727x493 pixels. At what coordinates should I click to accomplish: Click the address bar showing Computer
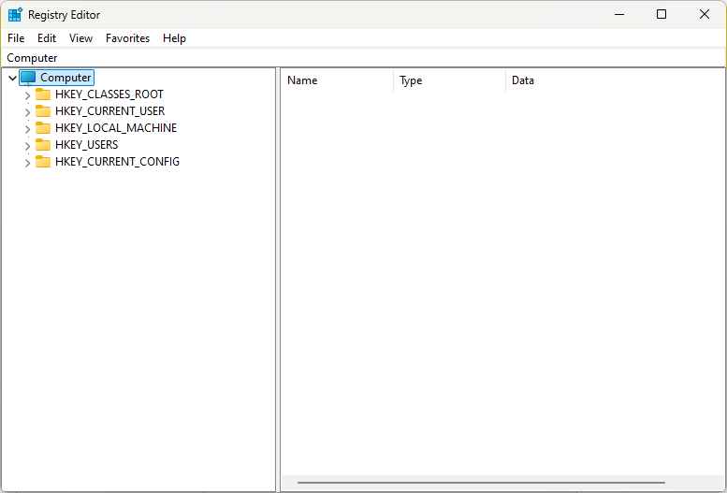coord(363,58)
